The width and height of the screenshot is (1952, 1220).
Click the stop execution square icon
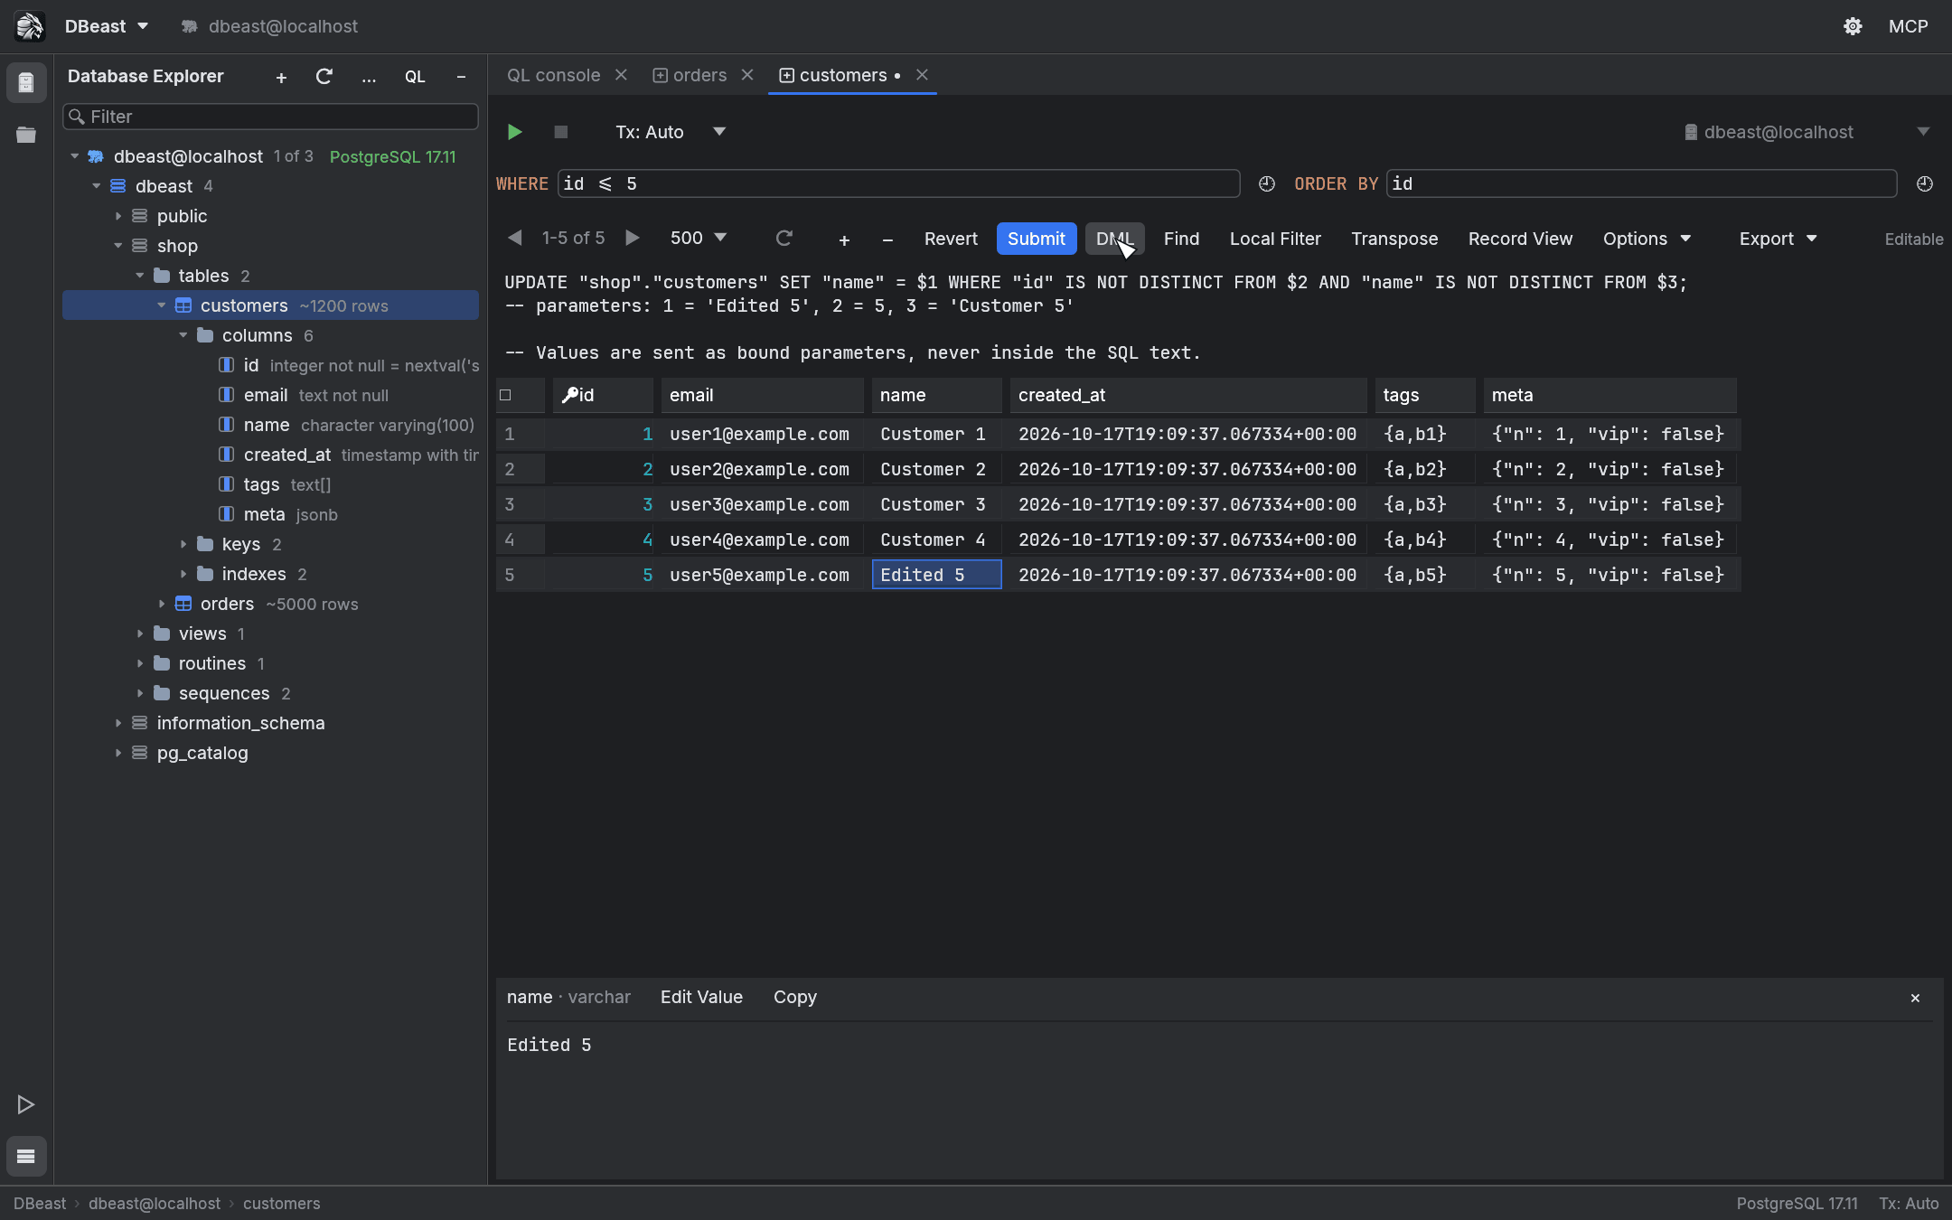coord(560,132)
